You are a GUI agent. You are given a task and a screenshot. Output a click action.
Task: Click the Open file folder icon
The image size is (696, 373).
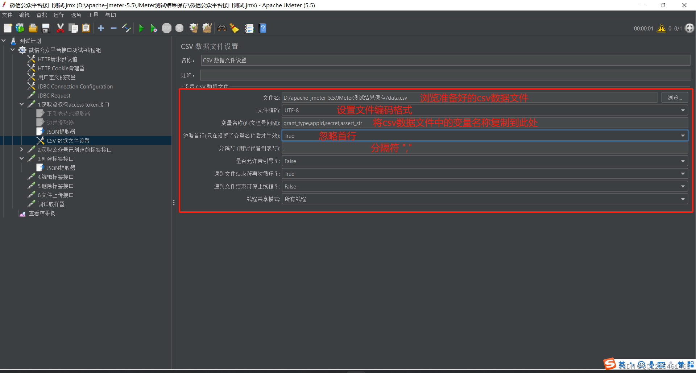point(33,28)
